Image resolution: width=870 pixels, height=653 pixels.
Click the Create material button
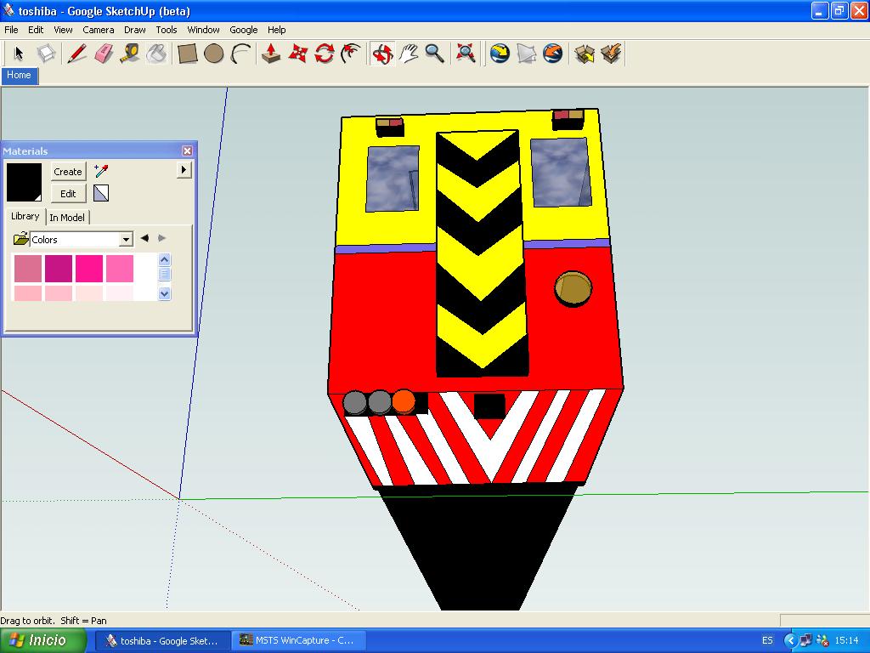pos(68,172)
